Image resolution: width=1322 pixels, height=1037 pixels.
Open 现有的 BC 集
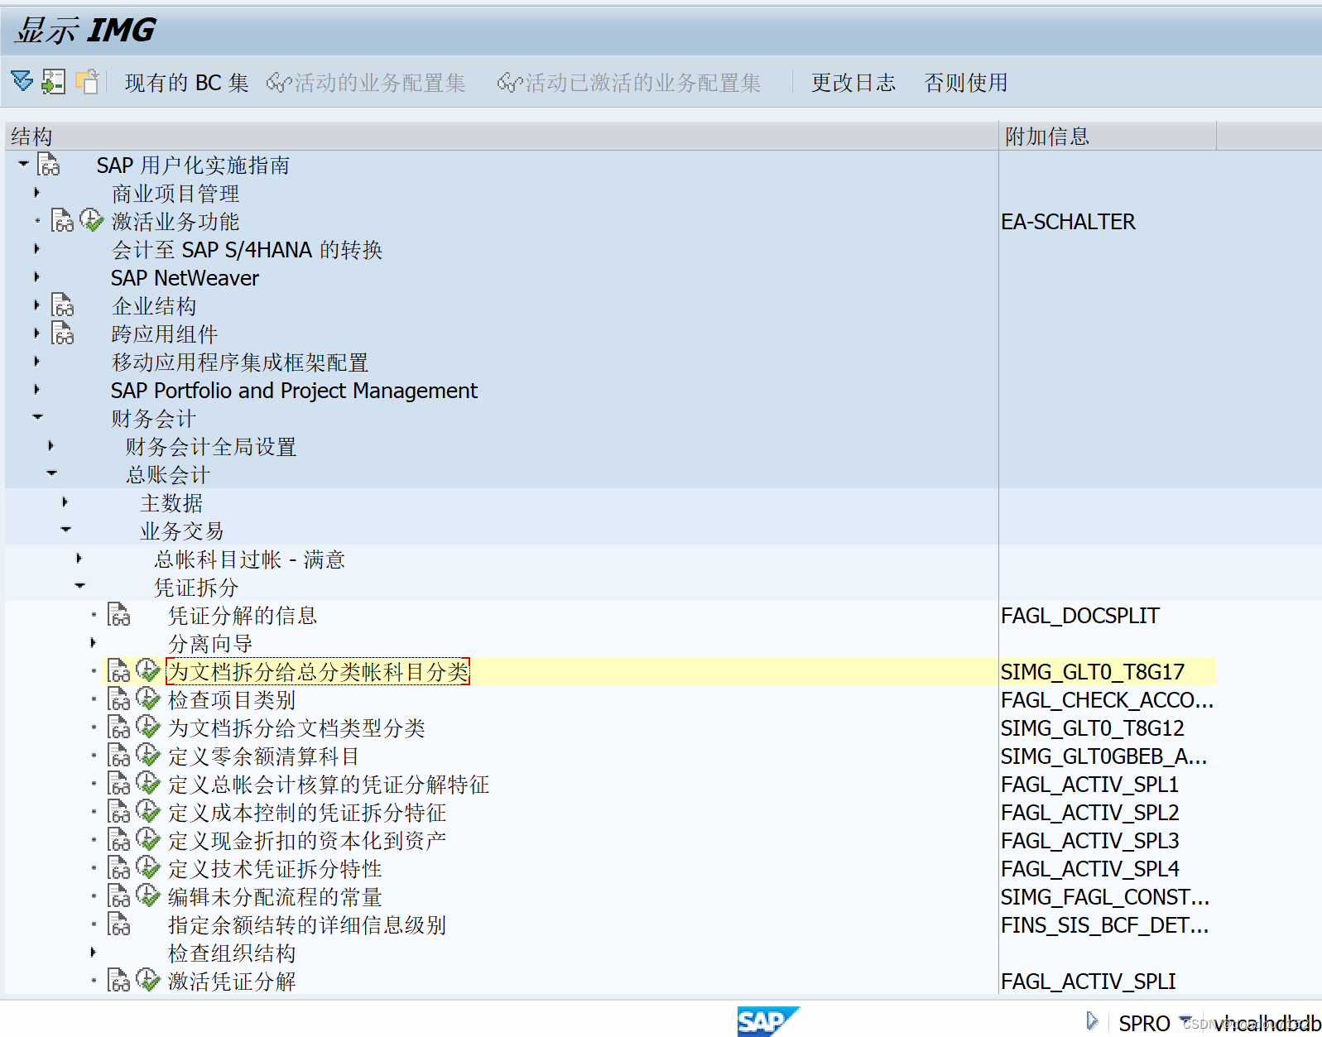click(186, 83)
